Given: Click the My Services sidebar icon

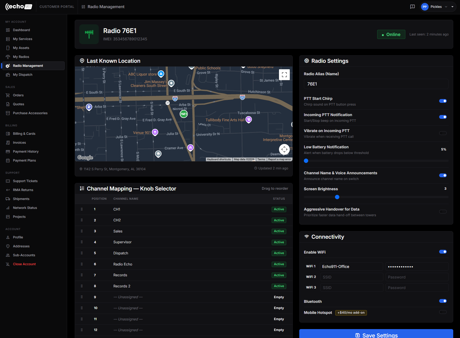Looking at the screenshot, I should pyautogui.click(x=8, y=39).
